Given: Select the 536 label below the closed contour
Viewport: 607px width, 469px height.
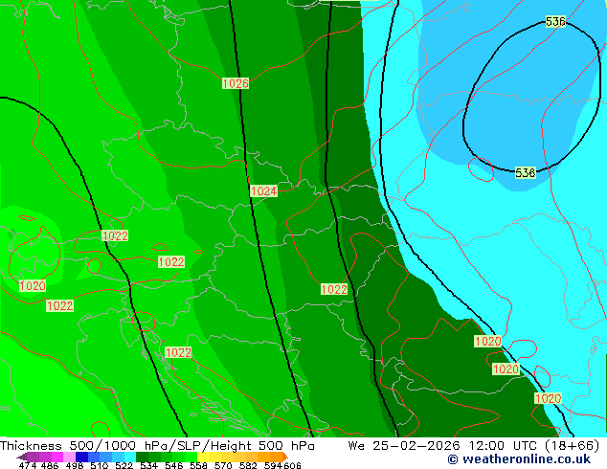Looking at the screenshot, I should coord(526,172).
